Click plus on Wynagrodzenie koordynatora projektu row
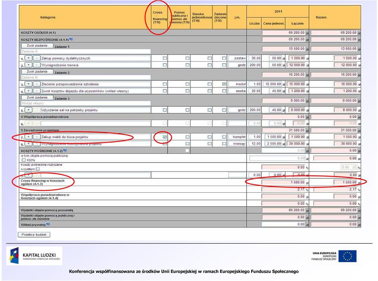Viewport: 378px width, 281px height. pyautogui.click(x=28, y=144)
